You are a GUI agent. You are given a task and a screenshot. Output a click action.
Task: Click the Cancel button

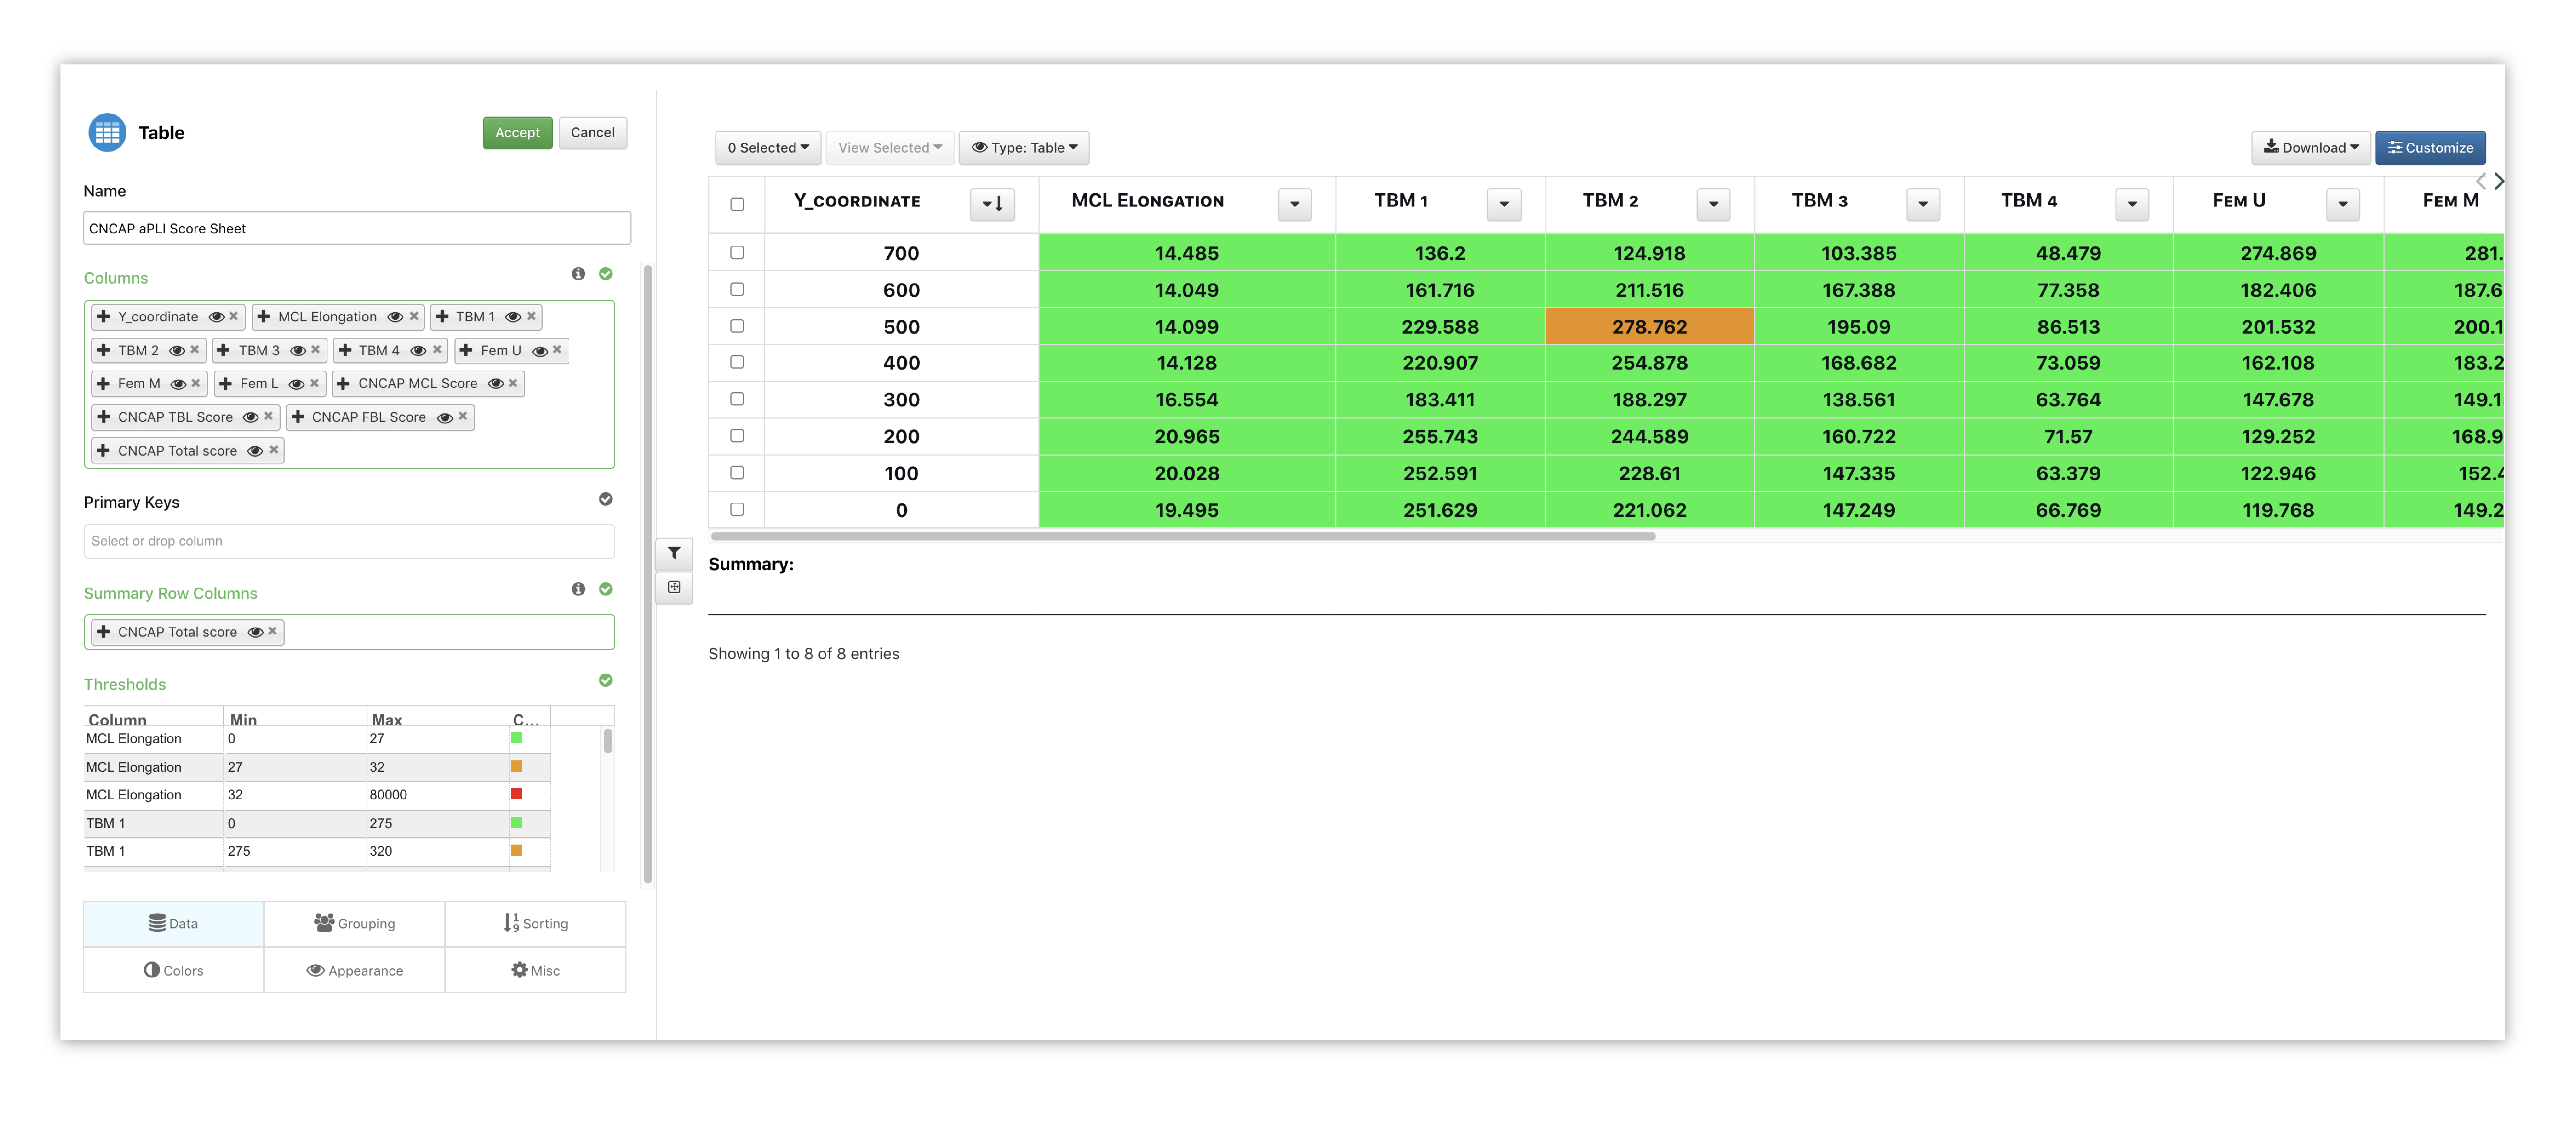click(x=593, y=133)
